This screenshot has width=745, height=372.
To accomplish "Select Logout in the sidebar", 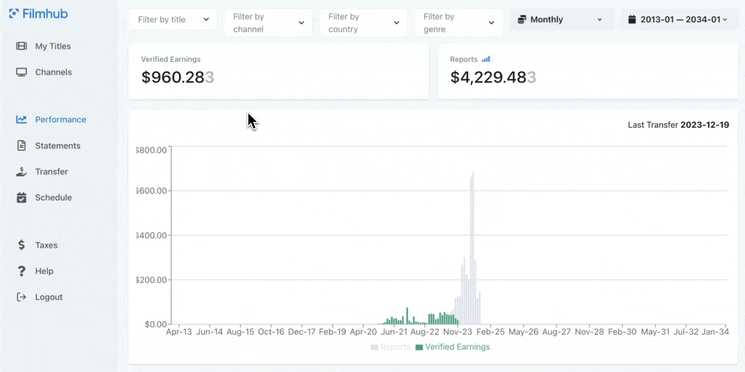I will pos(48,297).
